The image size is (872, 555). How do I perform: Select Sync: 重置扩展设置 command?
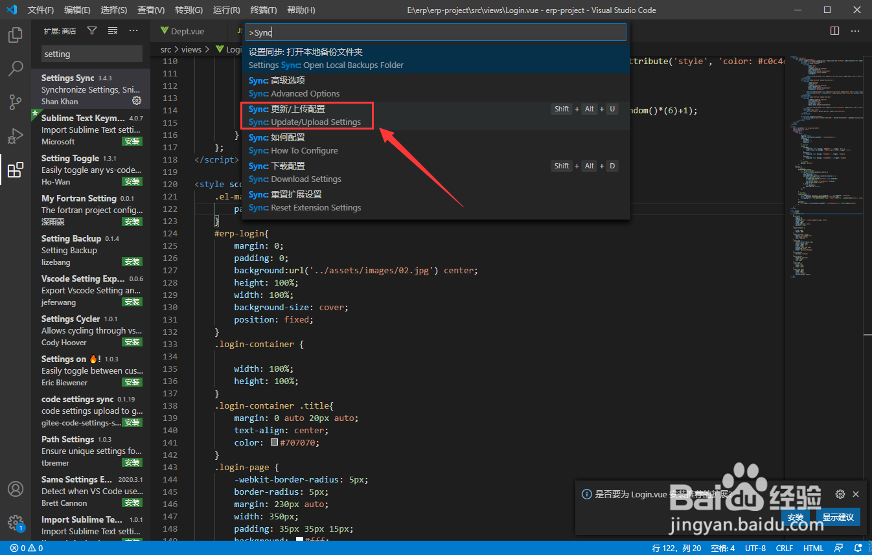(435, 201)
